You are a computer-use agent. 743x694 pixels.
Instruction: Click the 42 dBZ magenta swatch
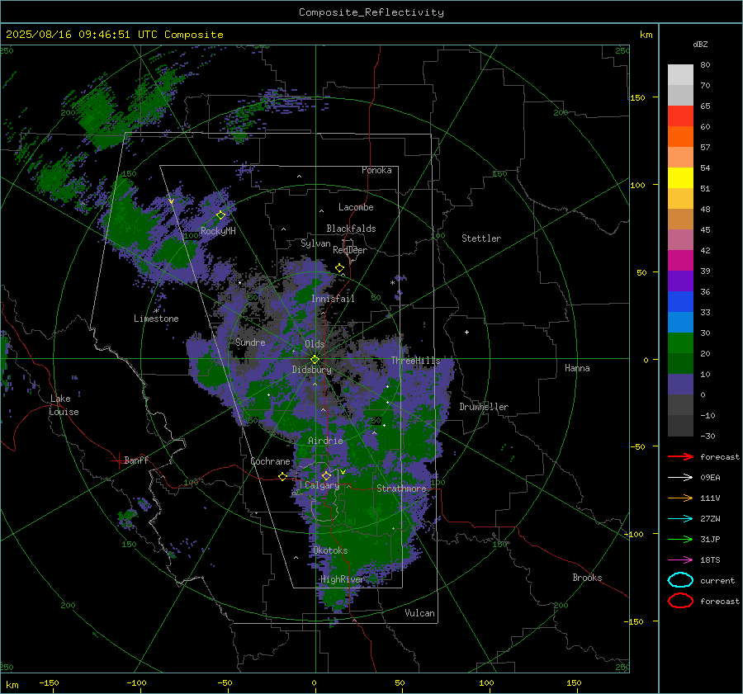[x=680, y=260]
